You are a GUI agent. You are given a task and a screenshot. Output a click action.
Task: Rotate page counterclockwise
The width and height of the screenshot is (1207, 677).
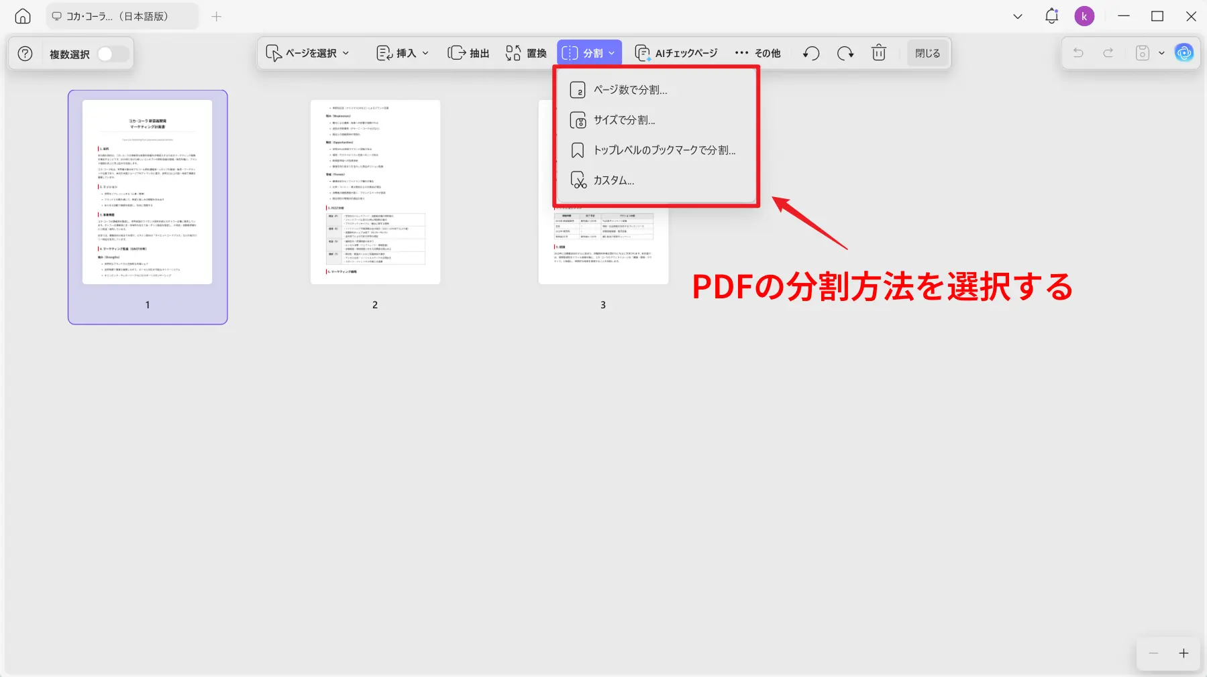(x=811, y=53)
